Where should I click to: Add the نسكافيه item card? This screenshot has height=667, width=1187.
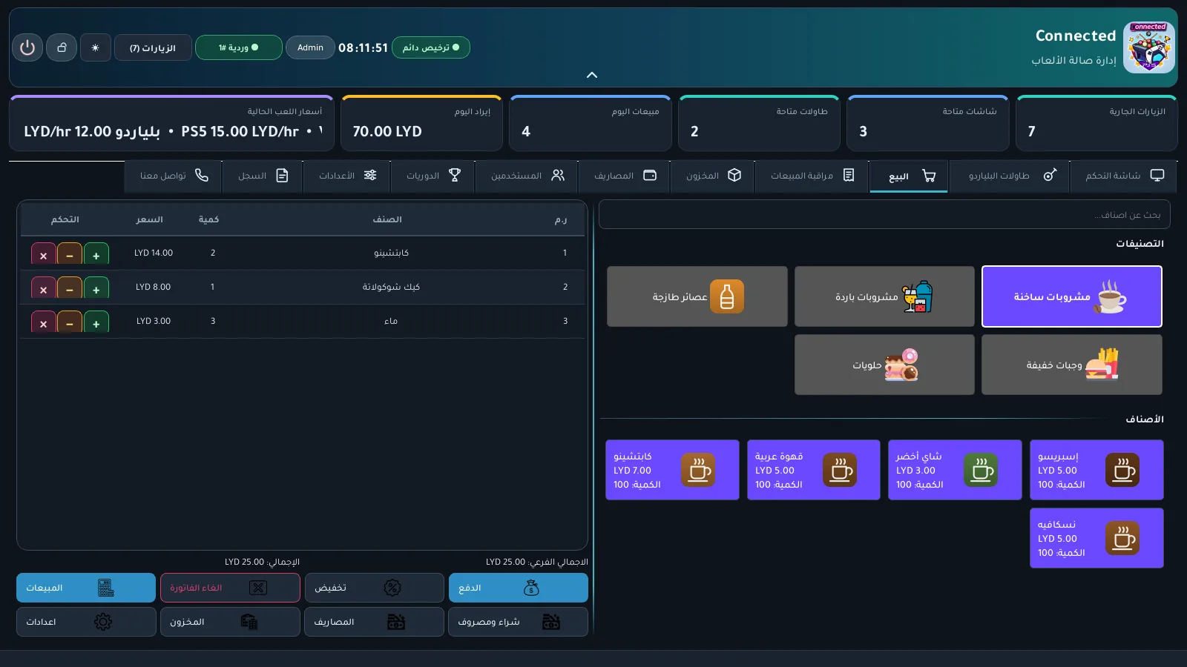click(x=1096, y=538)
